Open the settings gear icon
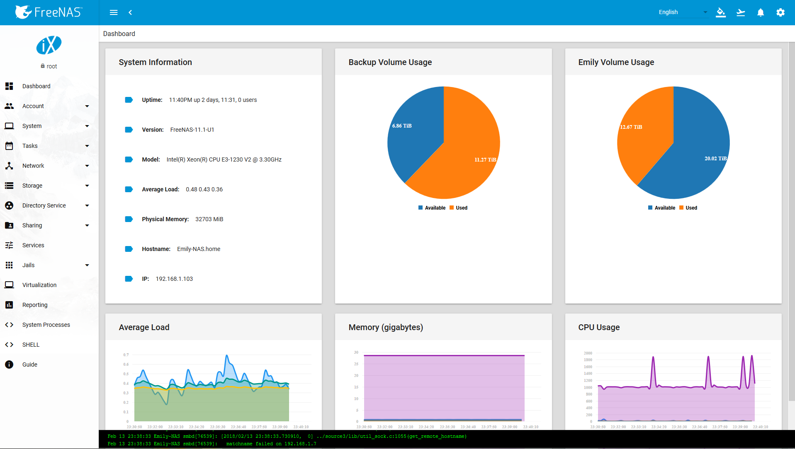The image size is (795, 449). pos(780,12)
